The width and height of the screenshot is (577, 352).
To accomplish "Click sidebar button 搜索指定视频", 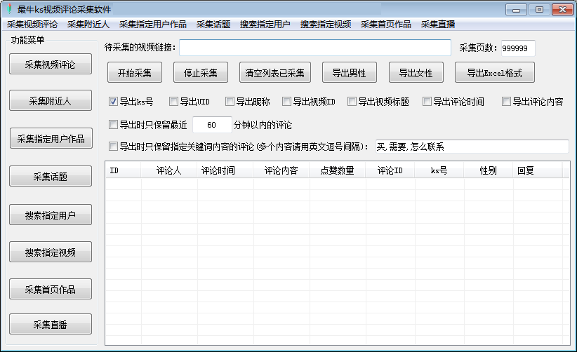I will [x=51, y=252].
